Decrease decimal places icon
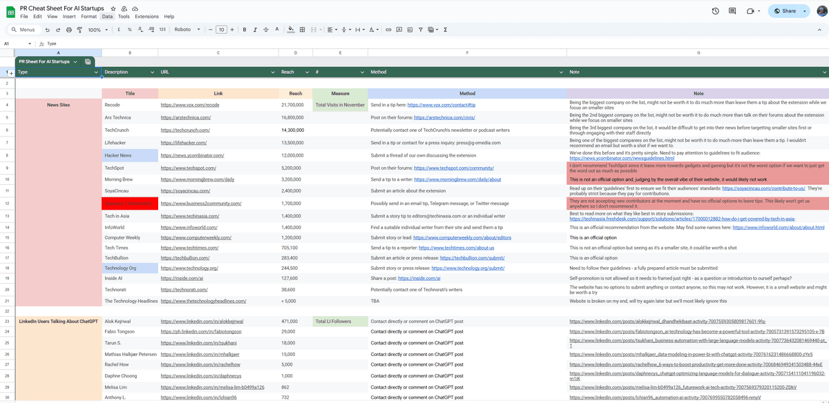 tap(140, 30)
